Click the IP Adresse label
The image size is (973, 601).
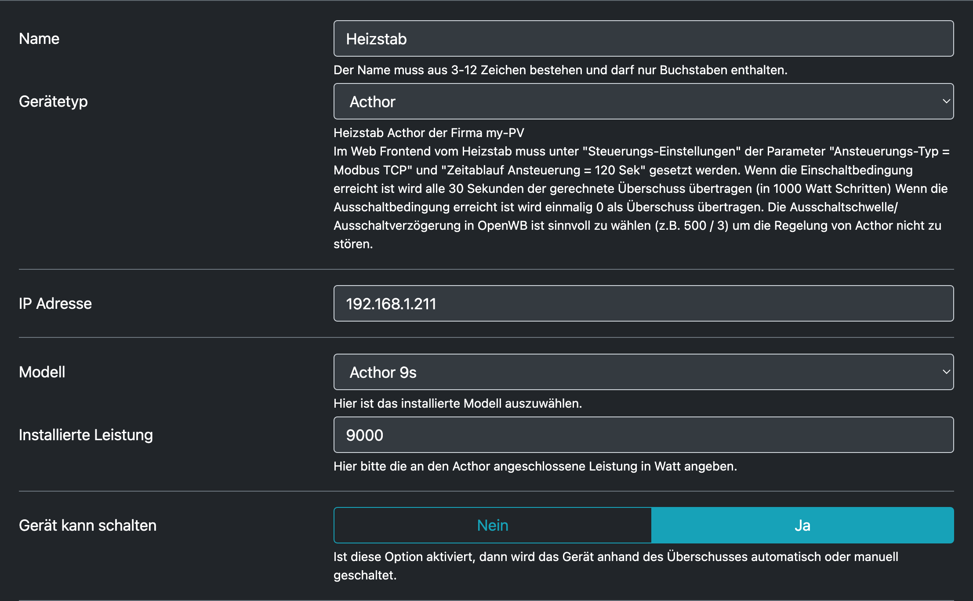55,304
